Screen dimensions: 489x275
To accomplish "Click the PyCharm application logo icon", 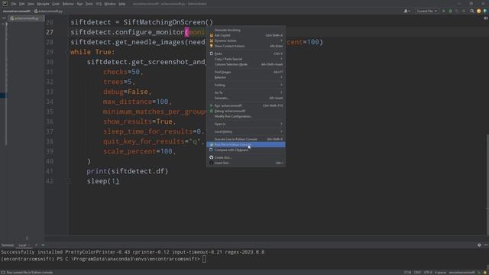I will tap(5, 3).
